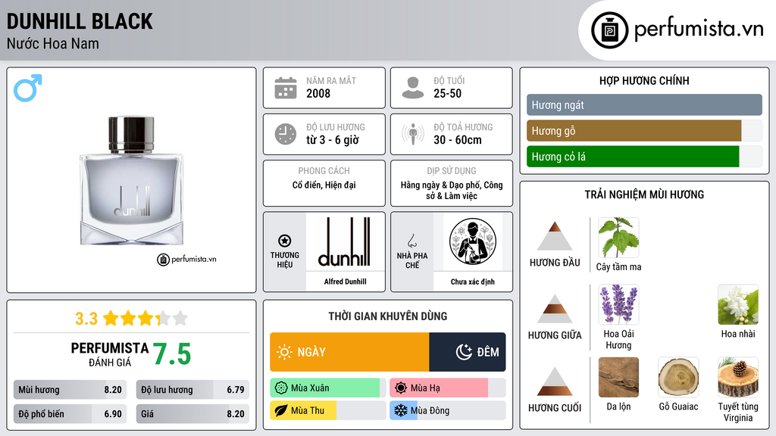The width and height of the screenshot is (776, 436).
Task: Click the 3.3 star rating number
Action: point(86,319)
